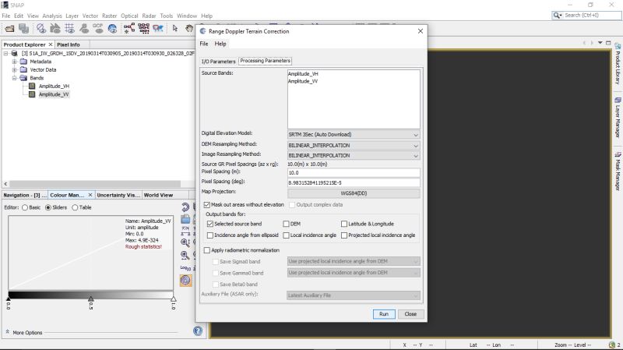The width and height of the screenshot is (623, 350).
Task: Toggle the world map overlay globe icon
Action: [x=112, y=28]
